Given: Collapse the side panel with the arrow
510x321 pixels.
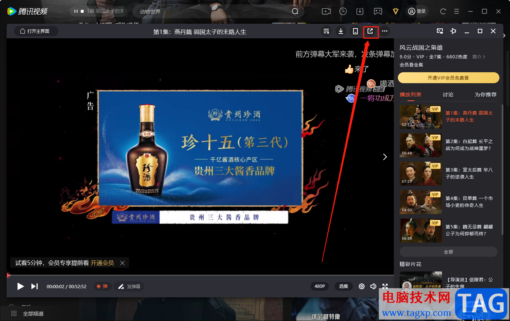Looking at the screenshot, I should point(385,157).
